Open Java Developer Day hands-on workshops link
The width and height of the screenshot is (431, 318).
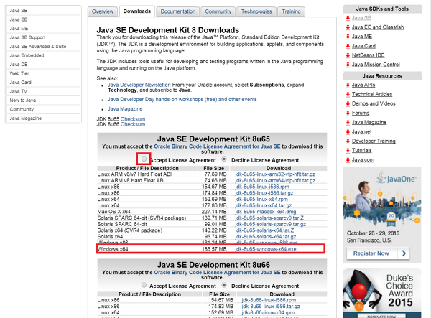tap(182, 99)
